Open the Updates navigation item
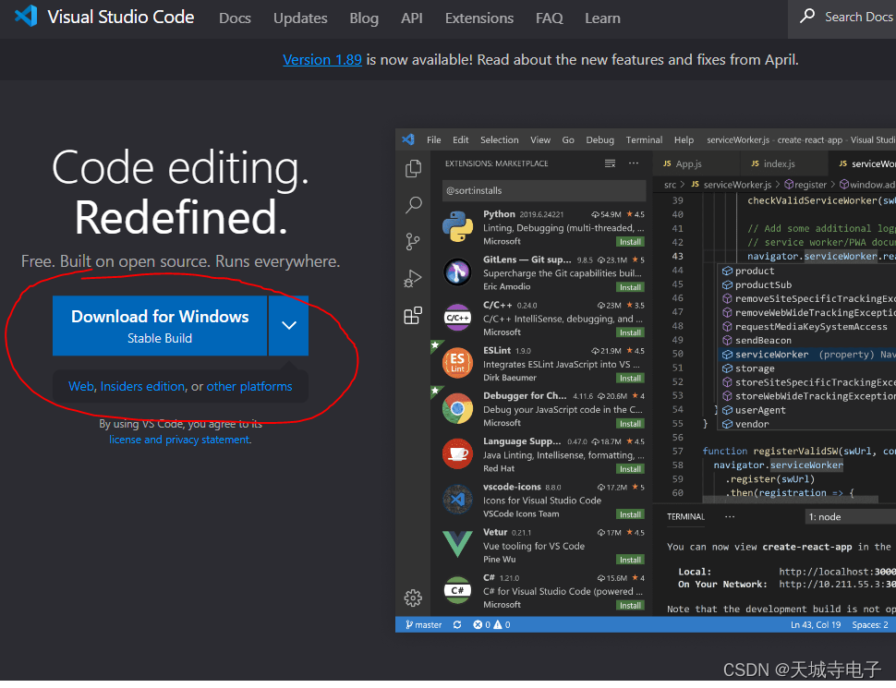Image resolution: width=896 pixels, height=688 pixels. 300,18
